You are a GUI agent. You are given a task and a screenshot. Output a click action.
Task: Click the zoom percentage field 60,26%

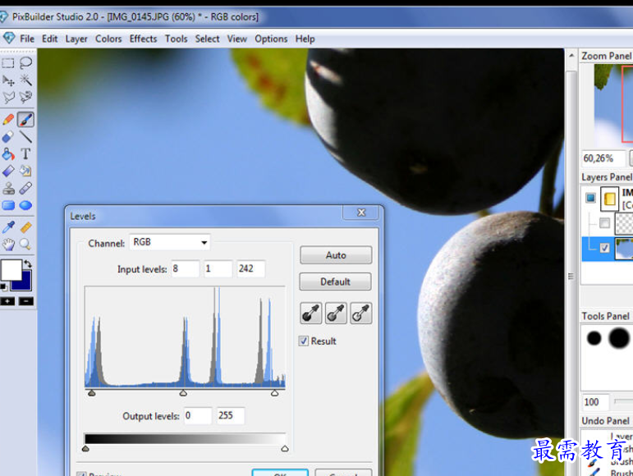603,158
